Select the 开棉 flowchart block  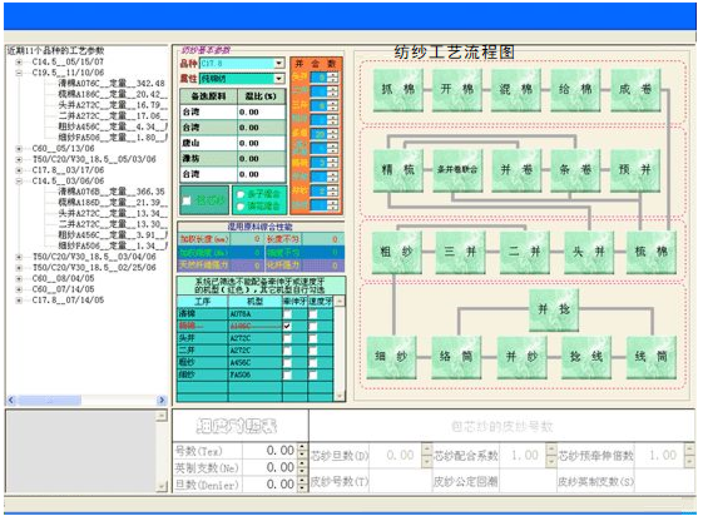[x=457, y=90]
